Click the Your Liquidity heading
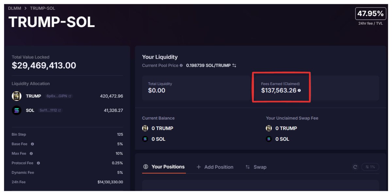The width and height of the screenshot is (392, 195). [x=160, y=57]
